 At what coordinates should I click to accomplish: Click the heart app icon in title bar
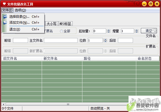pos(4,4)
